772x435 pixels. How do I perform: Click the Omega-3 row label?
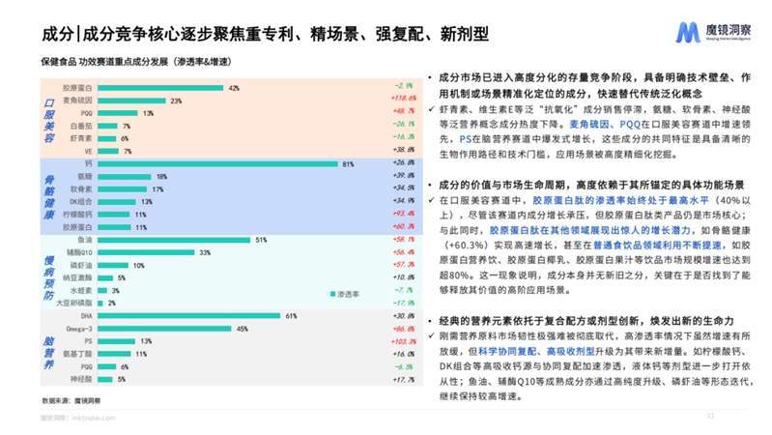click(x=79, y=329)
